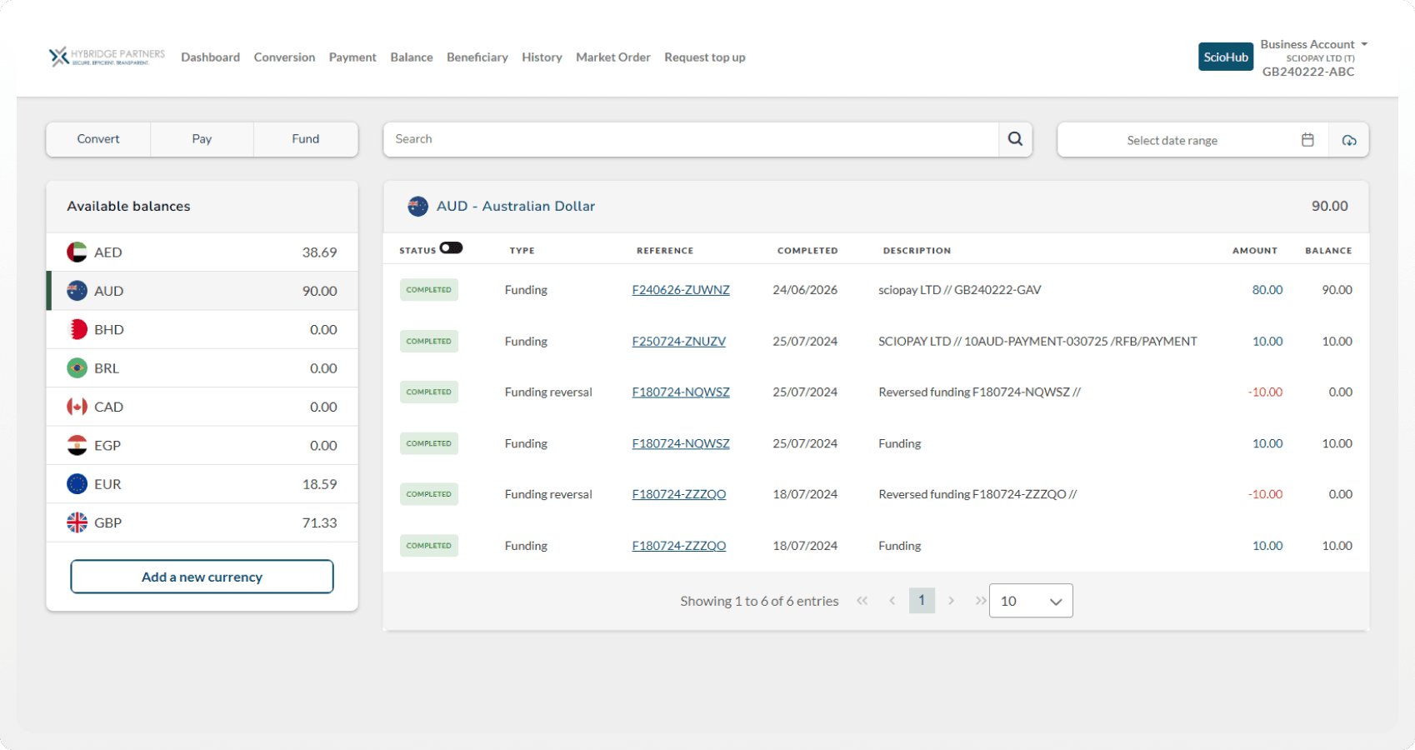
Task: Click the cloud download export icon
Action: [x=1349, y=140]
